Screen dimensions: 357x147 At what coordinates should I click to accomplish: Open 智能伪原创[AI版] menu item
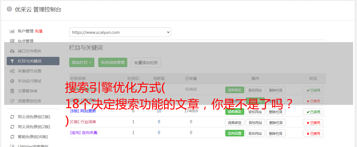point(33,137)
